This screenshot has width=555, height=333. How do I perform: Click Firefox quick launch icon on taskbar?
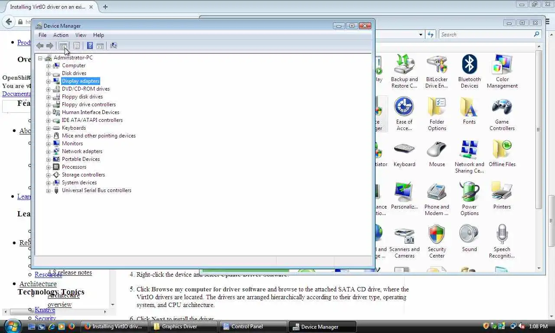(x=72, y=326)
